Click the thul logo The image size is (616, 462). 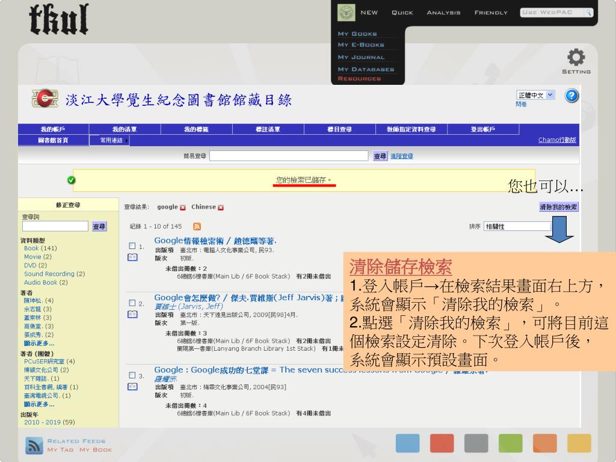(59, 19)
